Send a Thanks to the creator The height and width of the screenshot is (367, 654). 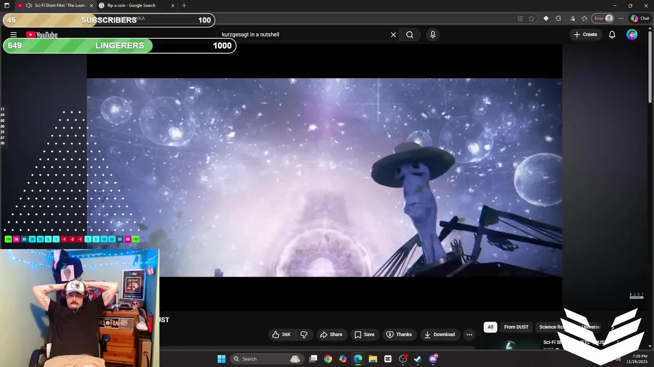pyautogui.click(x=399, y=334)
